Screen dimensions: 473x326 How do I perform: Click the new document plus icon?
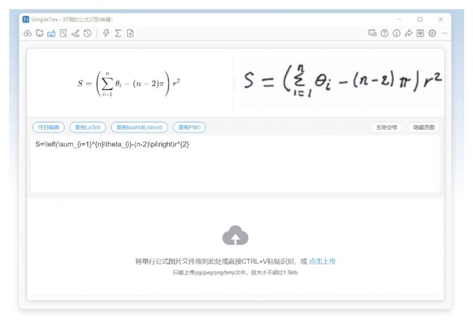click(x=130, y=33)
